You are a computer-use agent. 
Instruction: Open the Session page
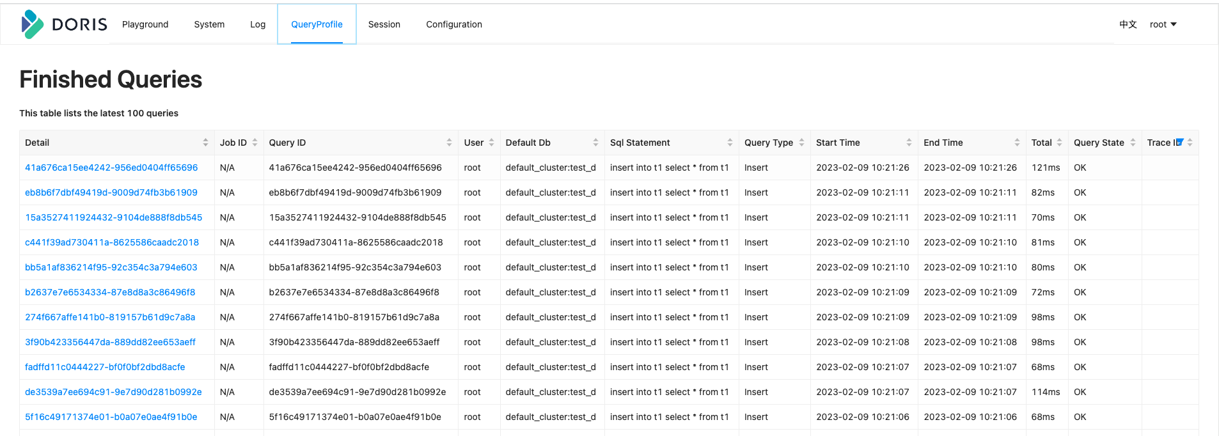(384, 24)
